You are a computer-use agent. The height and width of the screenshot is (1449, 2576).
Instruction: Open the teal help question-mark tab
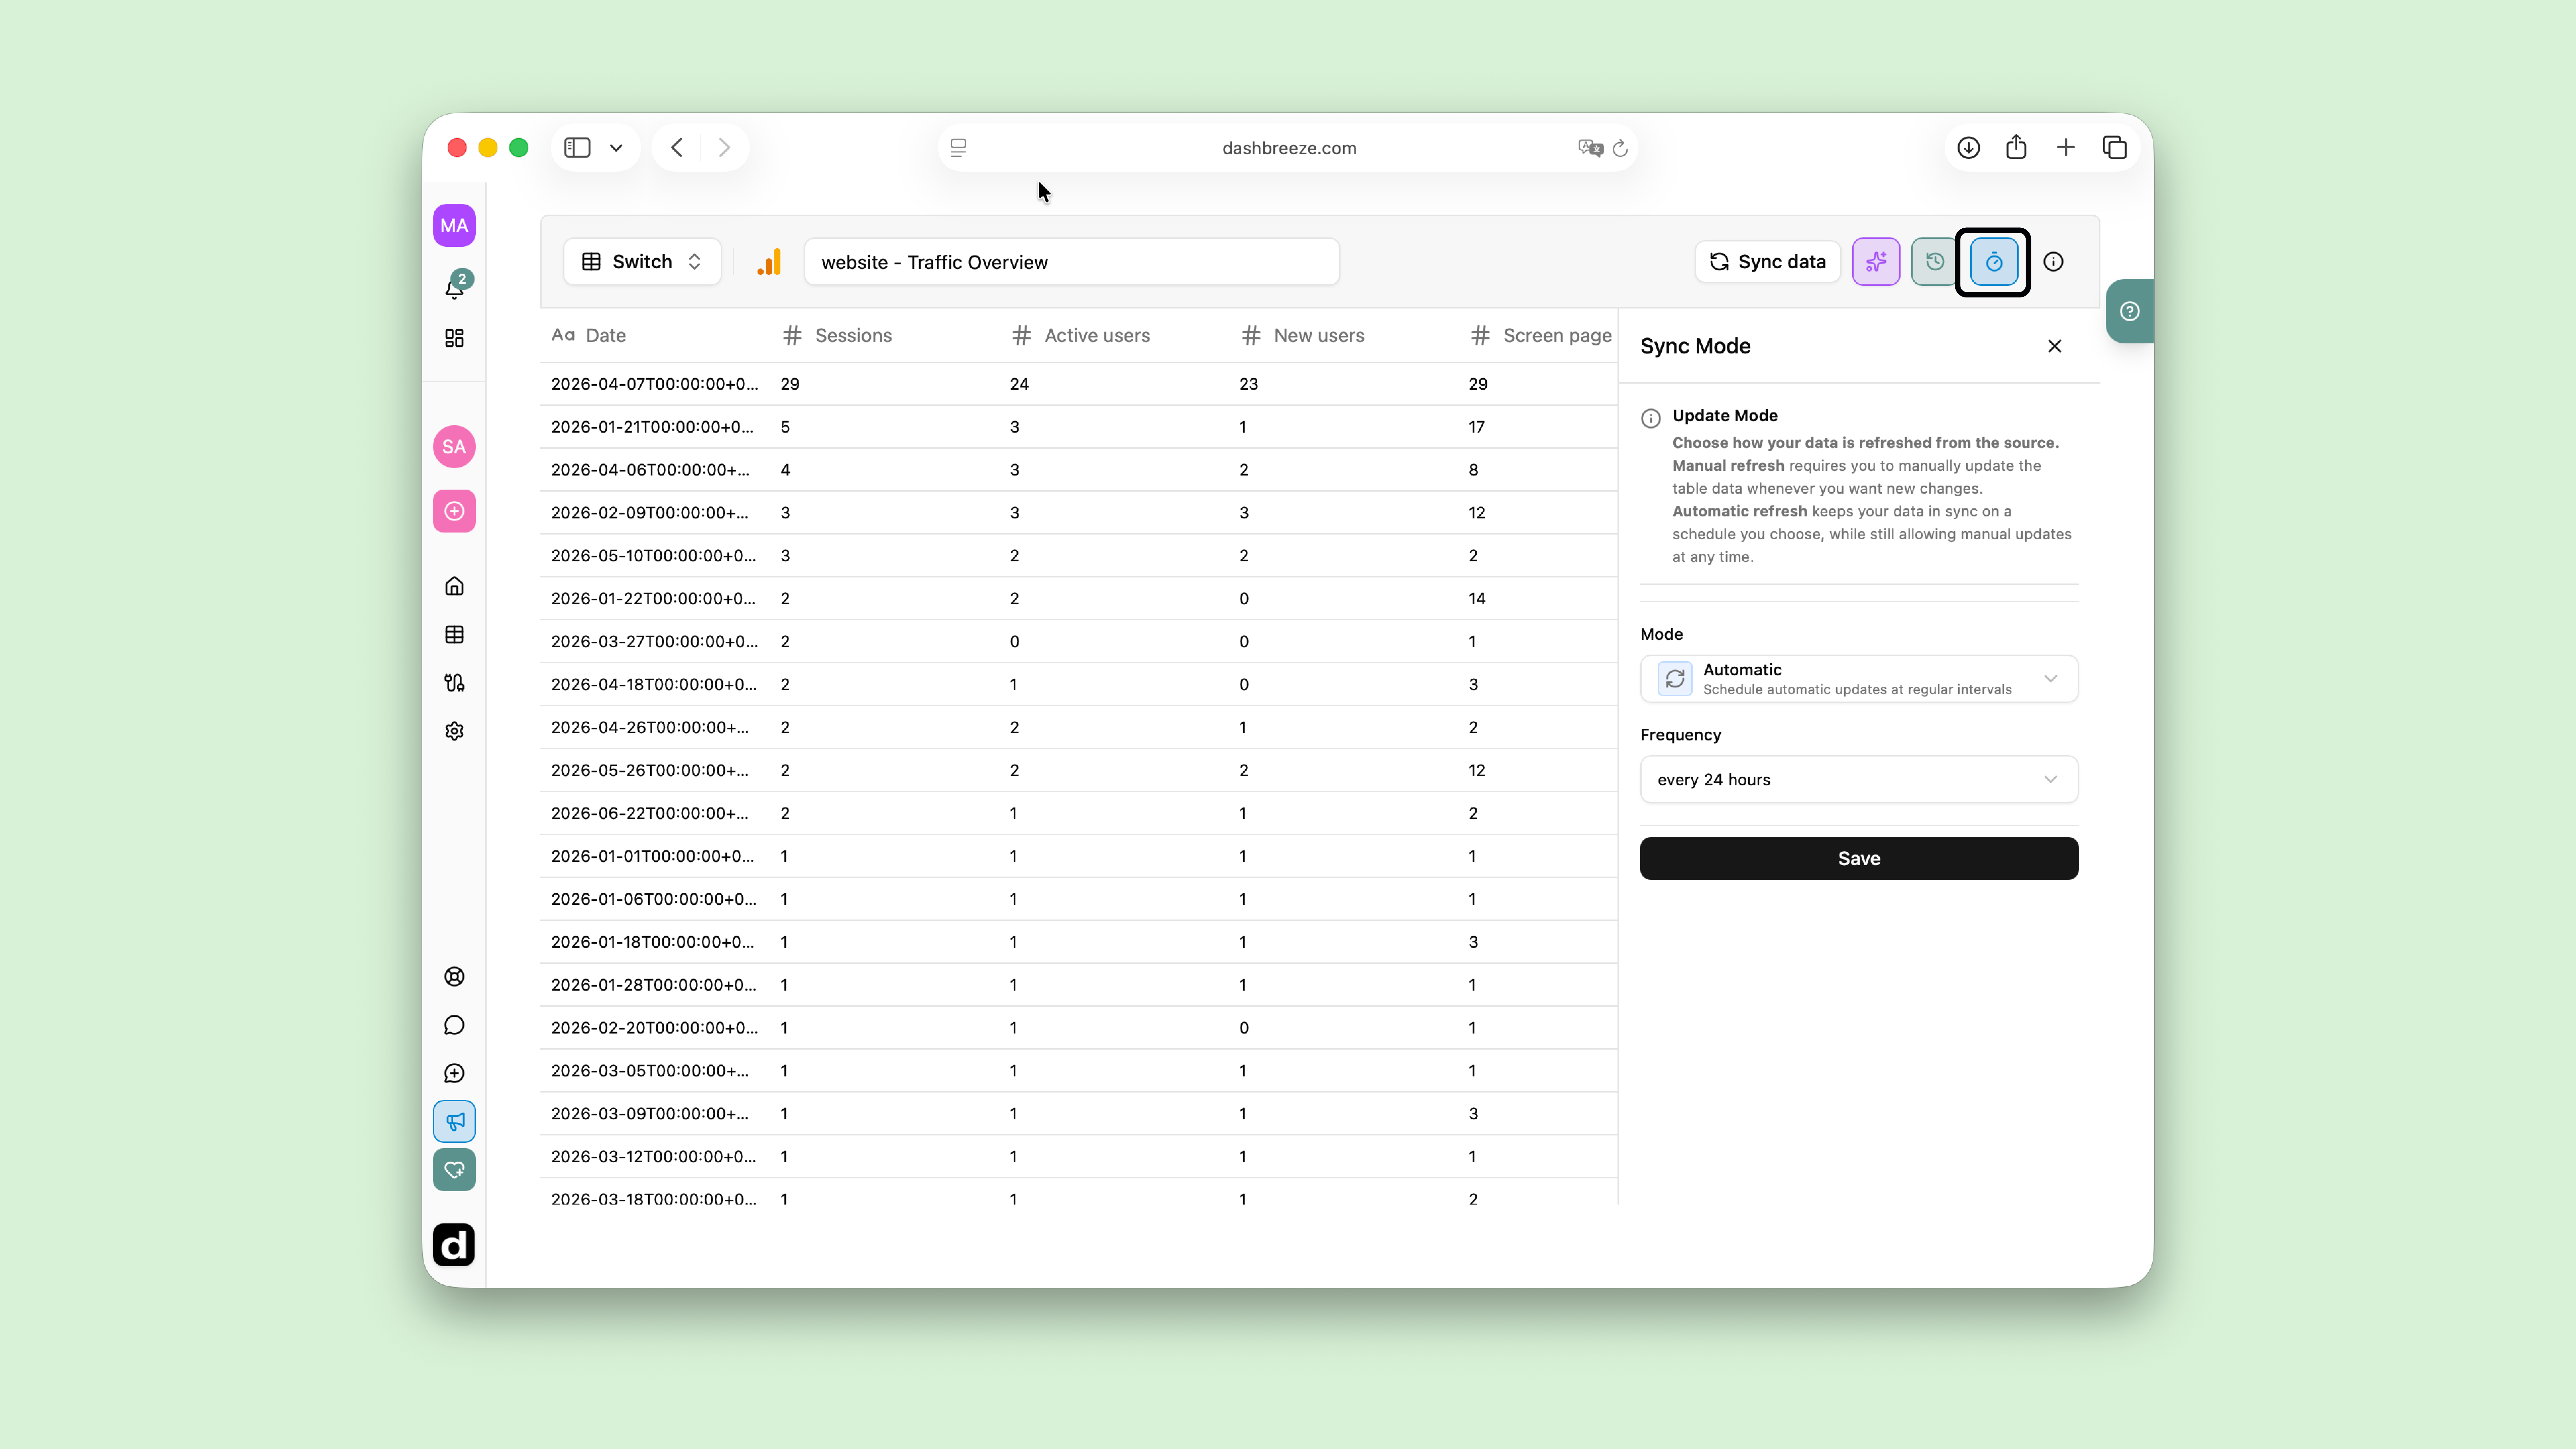[x=2130, y=311]
